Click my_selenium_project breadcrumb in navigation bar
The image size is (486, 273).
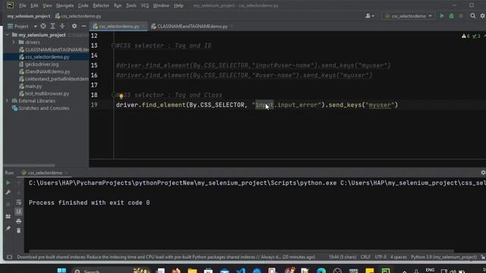[29, 16]
